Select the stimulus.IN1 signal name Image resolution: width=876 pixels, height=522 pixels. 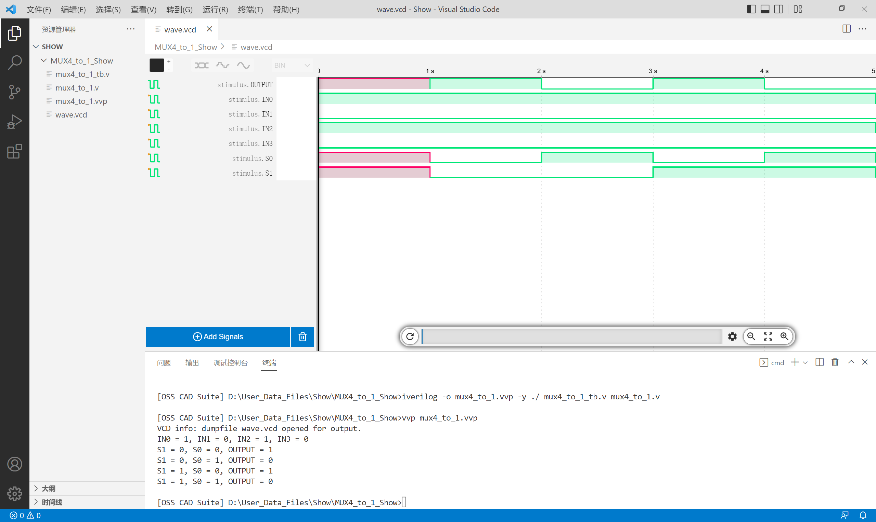pyautogui.click(x=250, y=114)
